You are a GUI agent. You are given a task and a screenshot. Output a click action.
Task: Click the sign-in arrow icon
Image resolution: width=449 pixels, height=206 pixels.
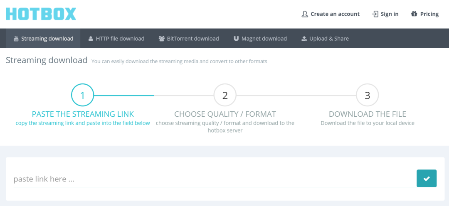[375, 14]
